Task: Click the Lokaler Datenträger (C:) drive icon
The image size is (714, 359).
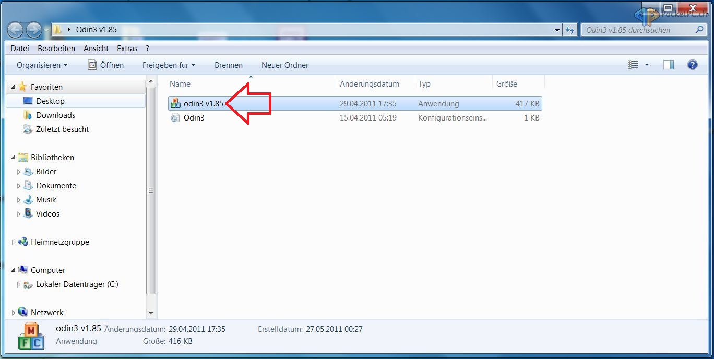Action: point(28,284)
